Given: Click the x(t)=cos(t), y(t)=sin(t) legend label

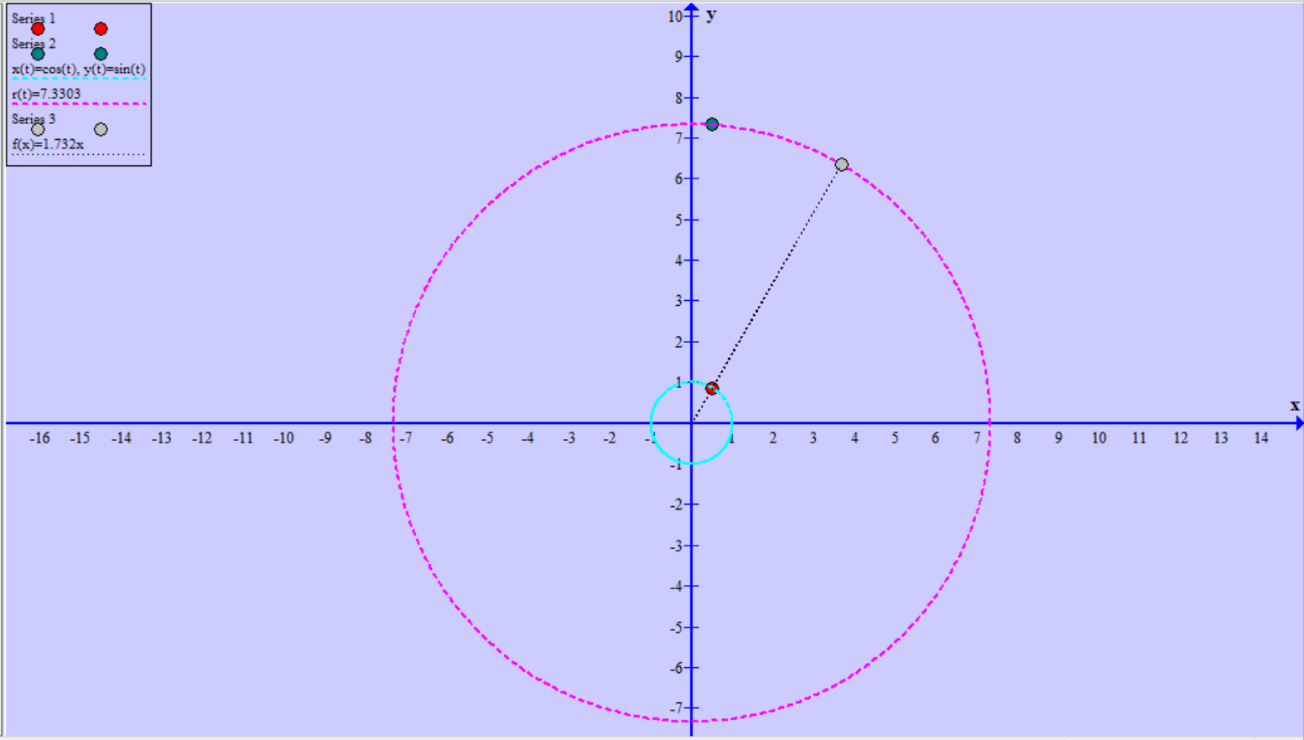Looking at the screenshot, I should (x=79, y=69).
